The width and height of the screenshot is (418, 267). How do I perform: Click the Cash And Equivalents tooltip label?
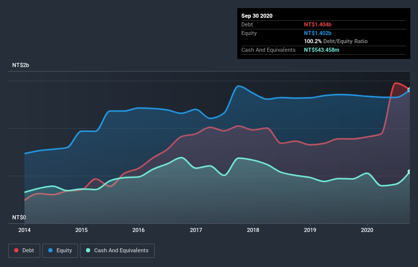click(x=268, y=50)
